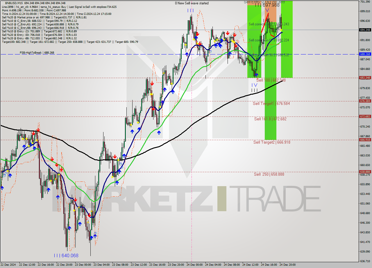Viewport: 372px width, 268px height.
Task: Click the FSB-HighToBreak | 688.268 label
Action: click(x=37, y=53)
